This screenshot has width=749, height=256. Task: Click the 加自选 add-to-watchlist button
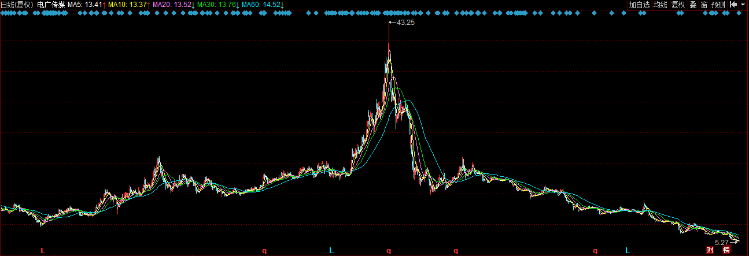(x=639, y=5)
